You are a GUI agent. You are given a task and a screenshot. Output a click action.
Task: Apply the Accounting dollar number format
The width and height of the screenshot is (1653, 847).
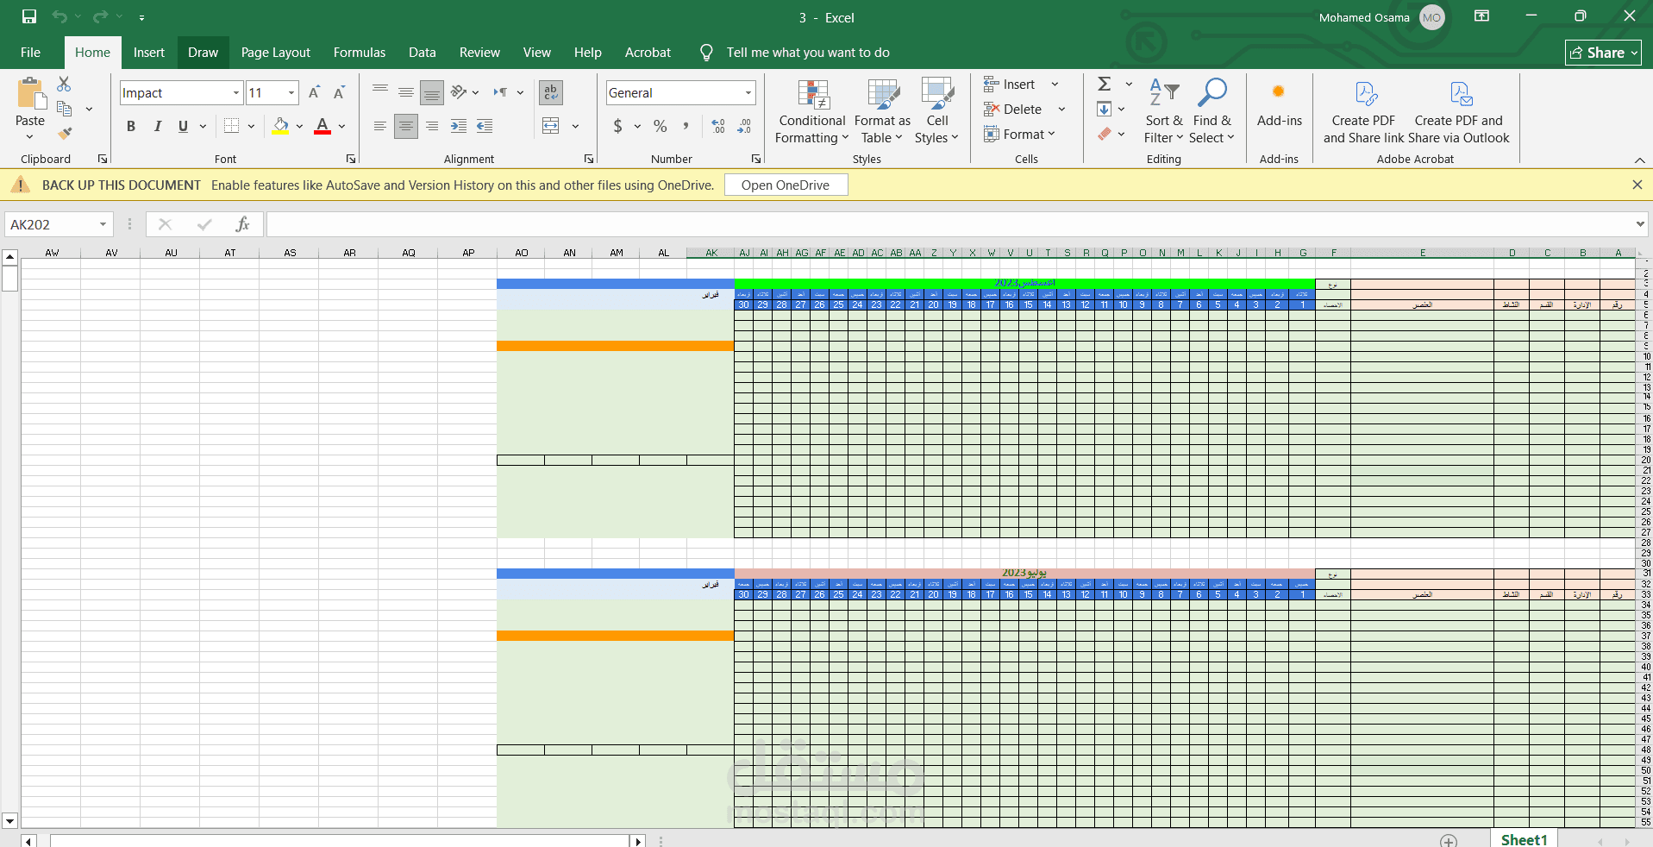tap(617, 126)
